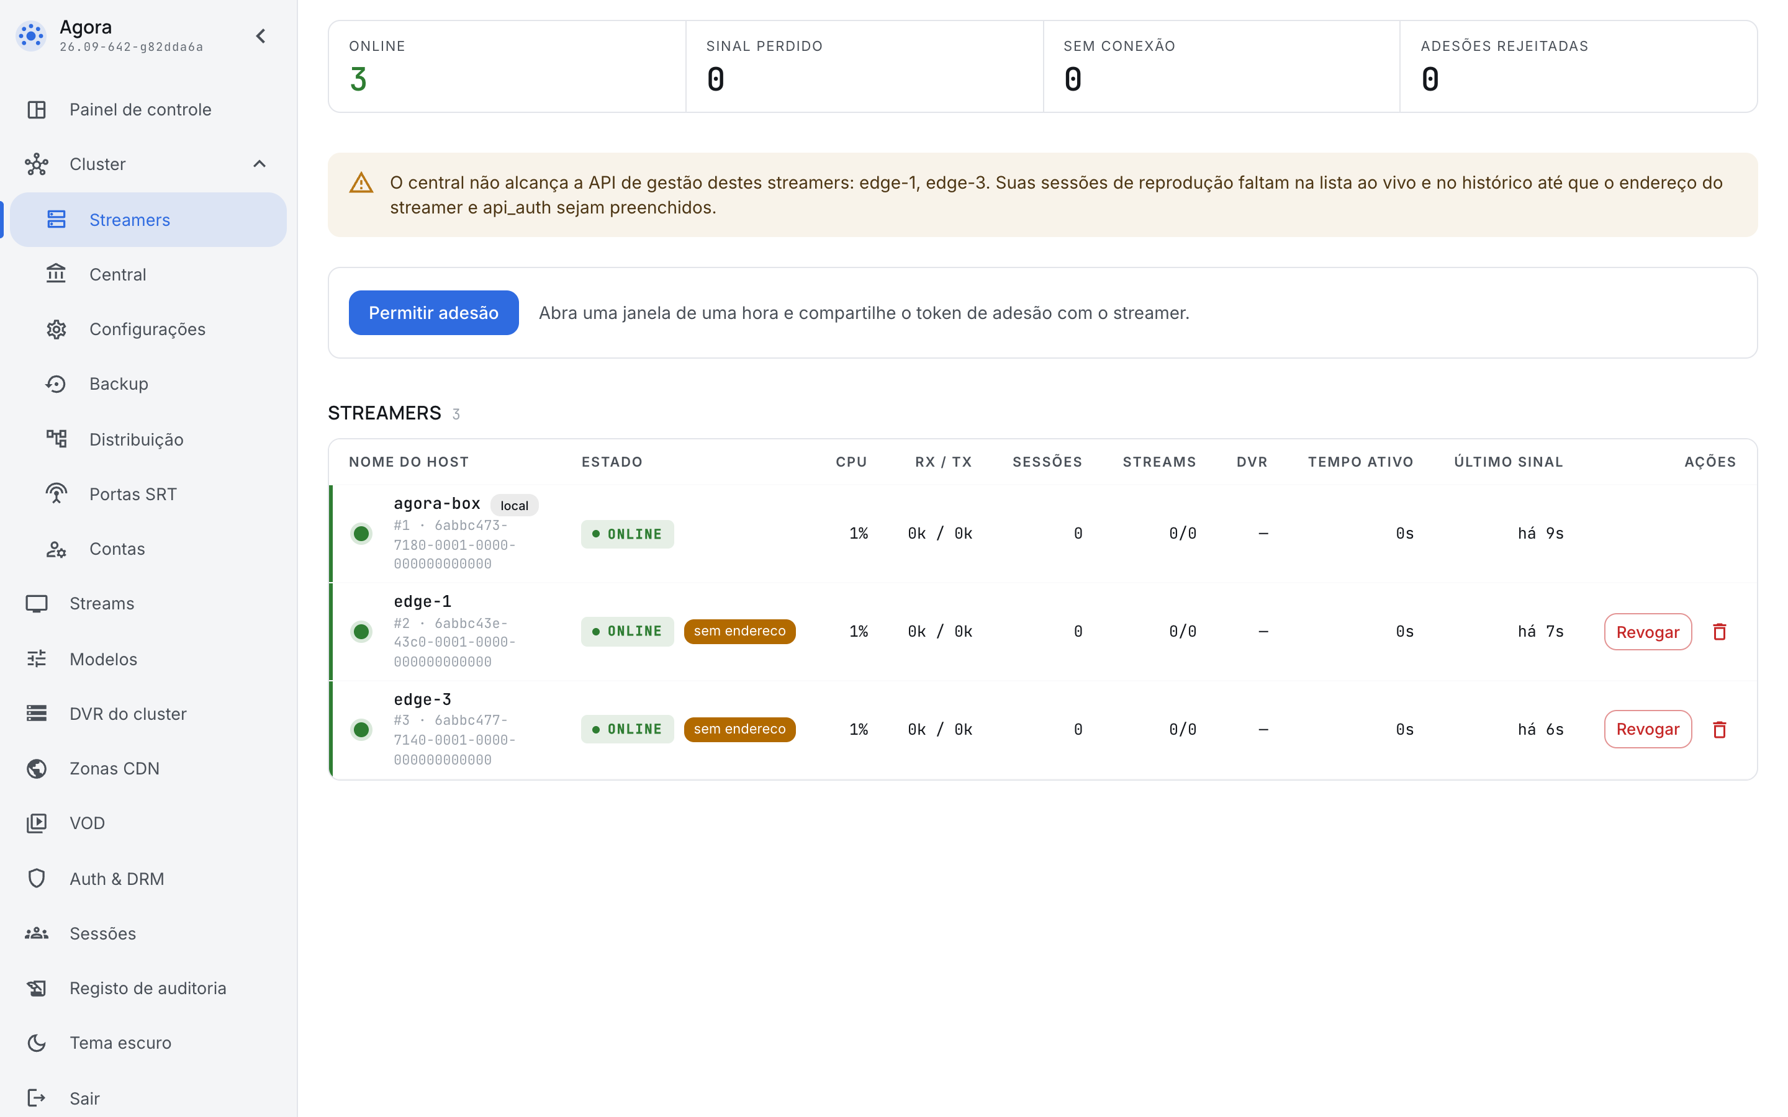Click the SINAL PERDIDO counter card
This screenshot has width=1788, height=1117.
click(x=864, y=66)
